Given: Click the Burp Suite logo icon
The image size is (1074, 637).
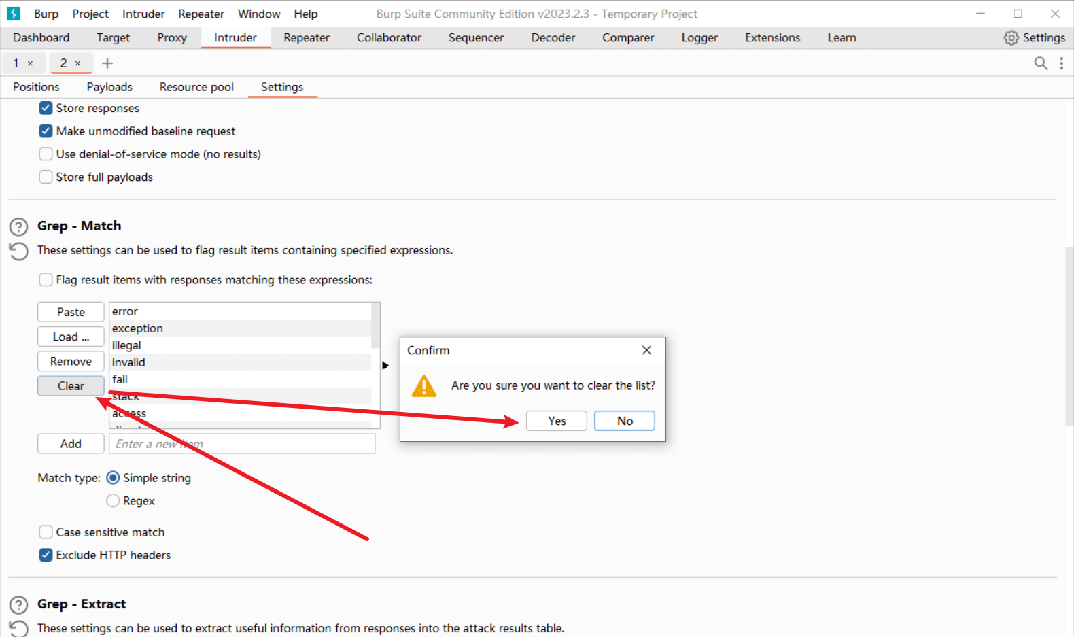Looking at the screenshot, I should pyautogui.click(x=14, y=14).
